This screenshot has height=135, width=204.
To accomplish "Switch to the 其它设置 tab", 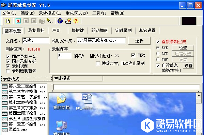I will coord(147,31).
